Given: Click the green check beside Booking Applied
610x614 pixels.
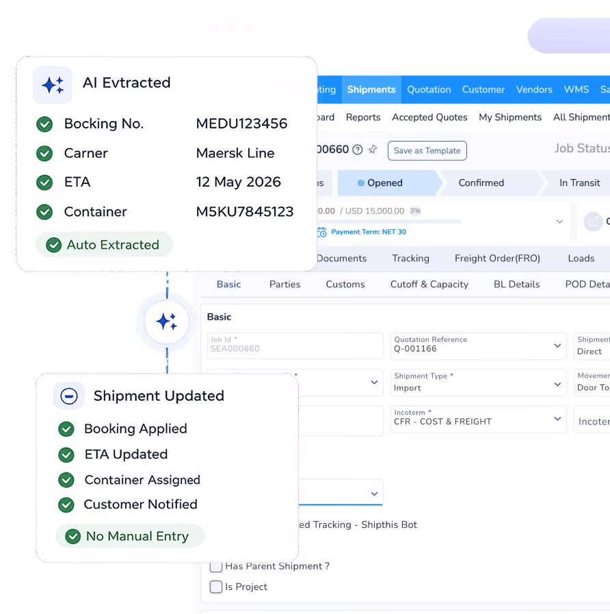Looking at the screenshot, I should click(66, 429).
